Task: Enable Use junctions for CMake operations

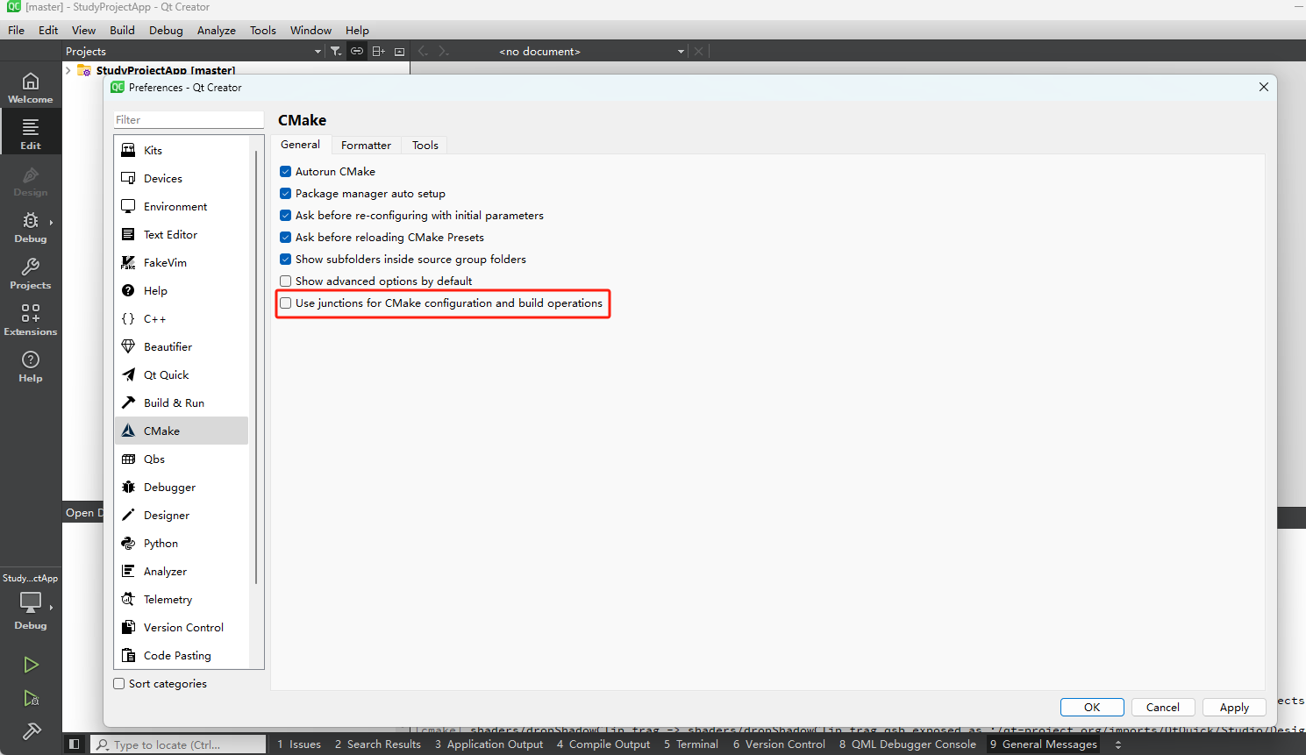Action: click(x=285, y=303)
